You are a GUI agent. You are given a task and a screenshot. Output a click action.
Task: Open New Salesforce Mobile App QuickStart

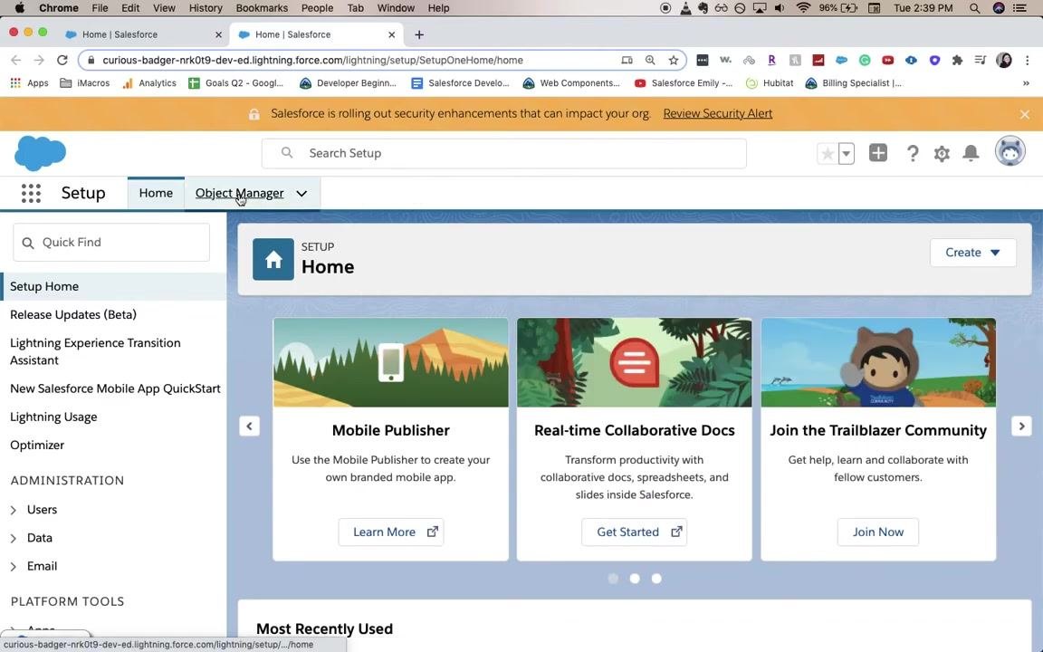[115, 388]
